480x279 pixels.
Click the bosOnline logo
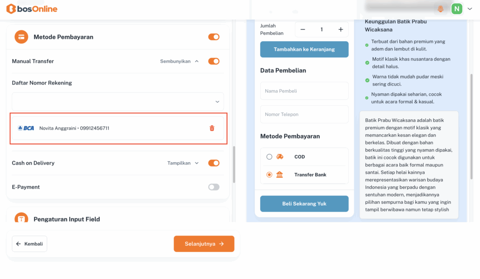(32, 9)
